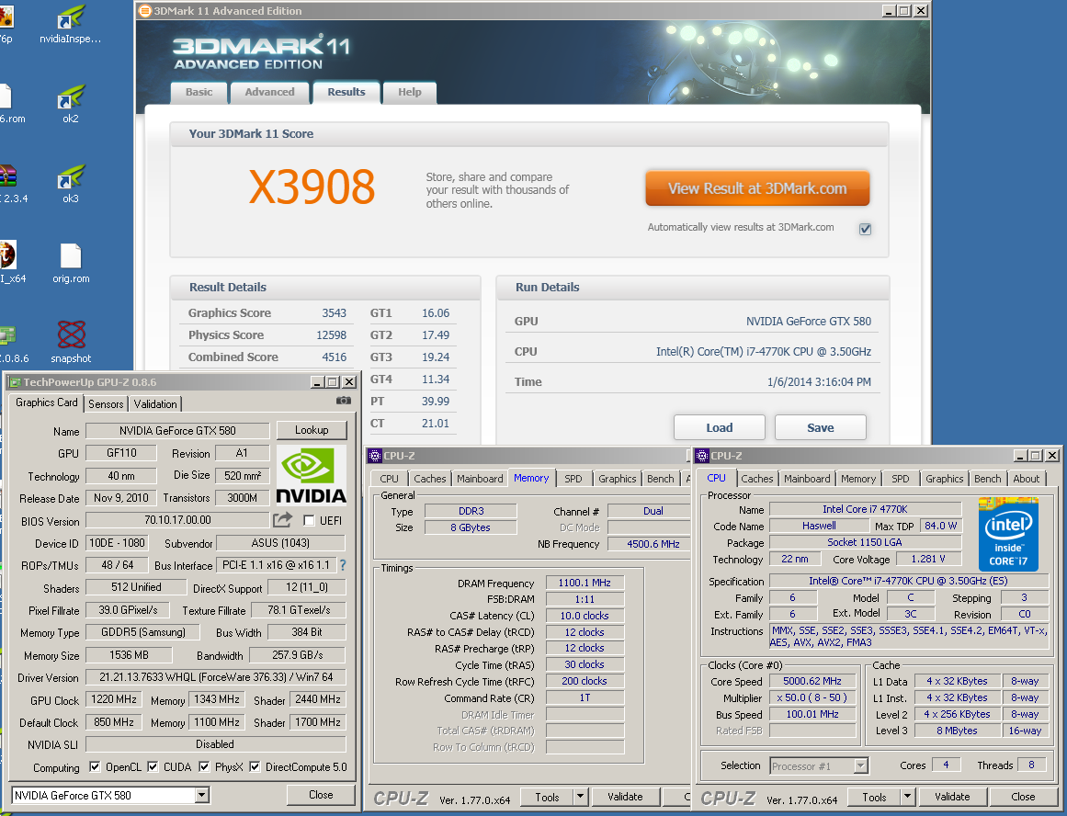Select the Results tab in 3DMark

coord(346,92)
